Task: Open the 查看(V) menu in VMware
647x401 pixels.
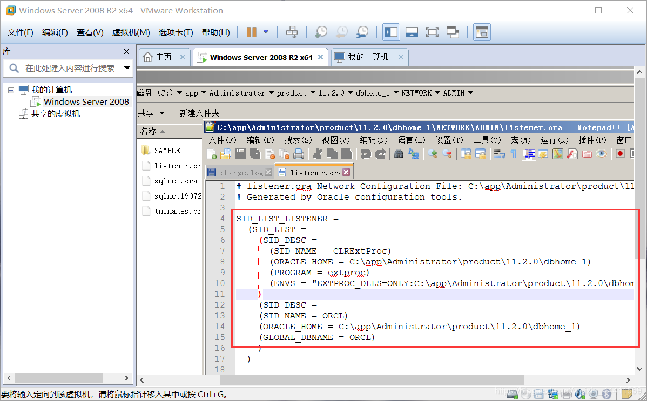Action: pos(90,32)
